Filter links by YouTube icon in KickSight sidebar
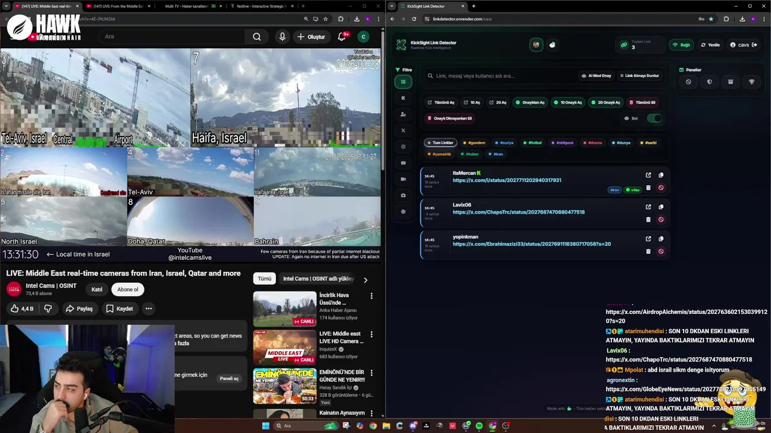 pos(403,163)
